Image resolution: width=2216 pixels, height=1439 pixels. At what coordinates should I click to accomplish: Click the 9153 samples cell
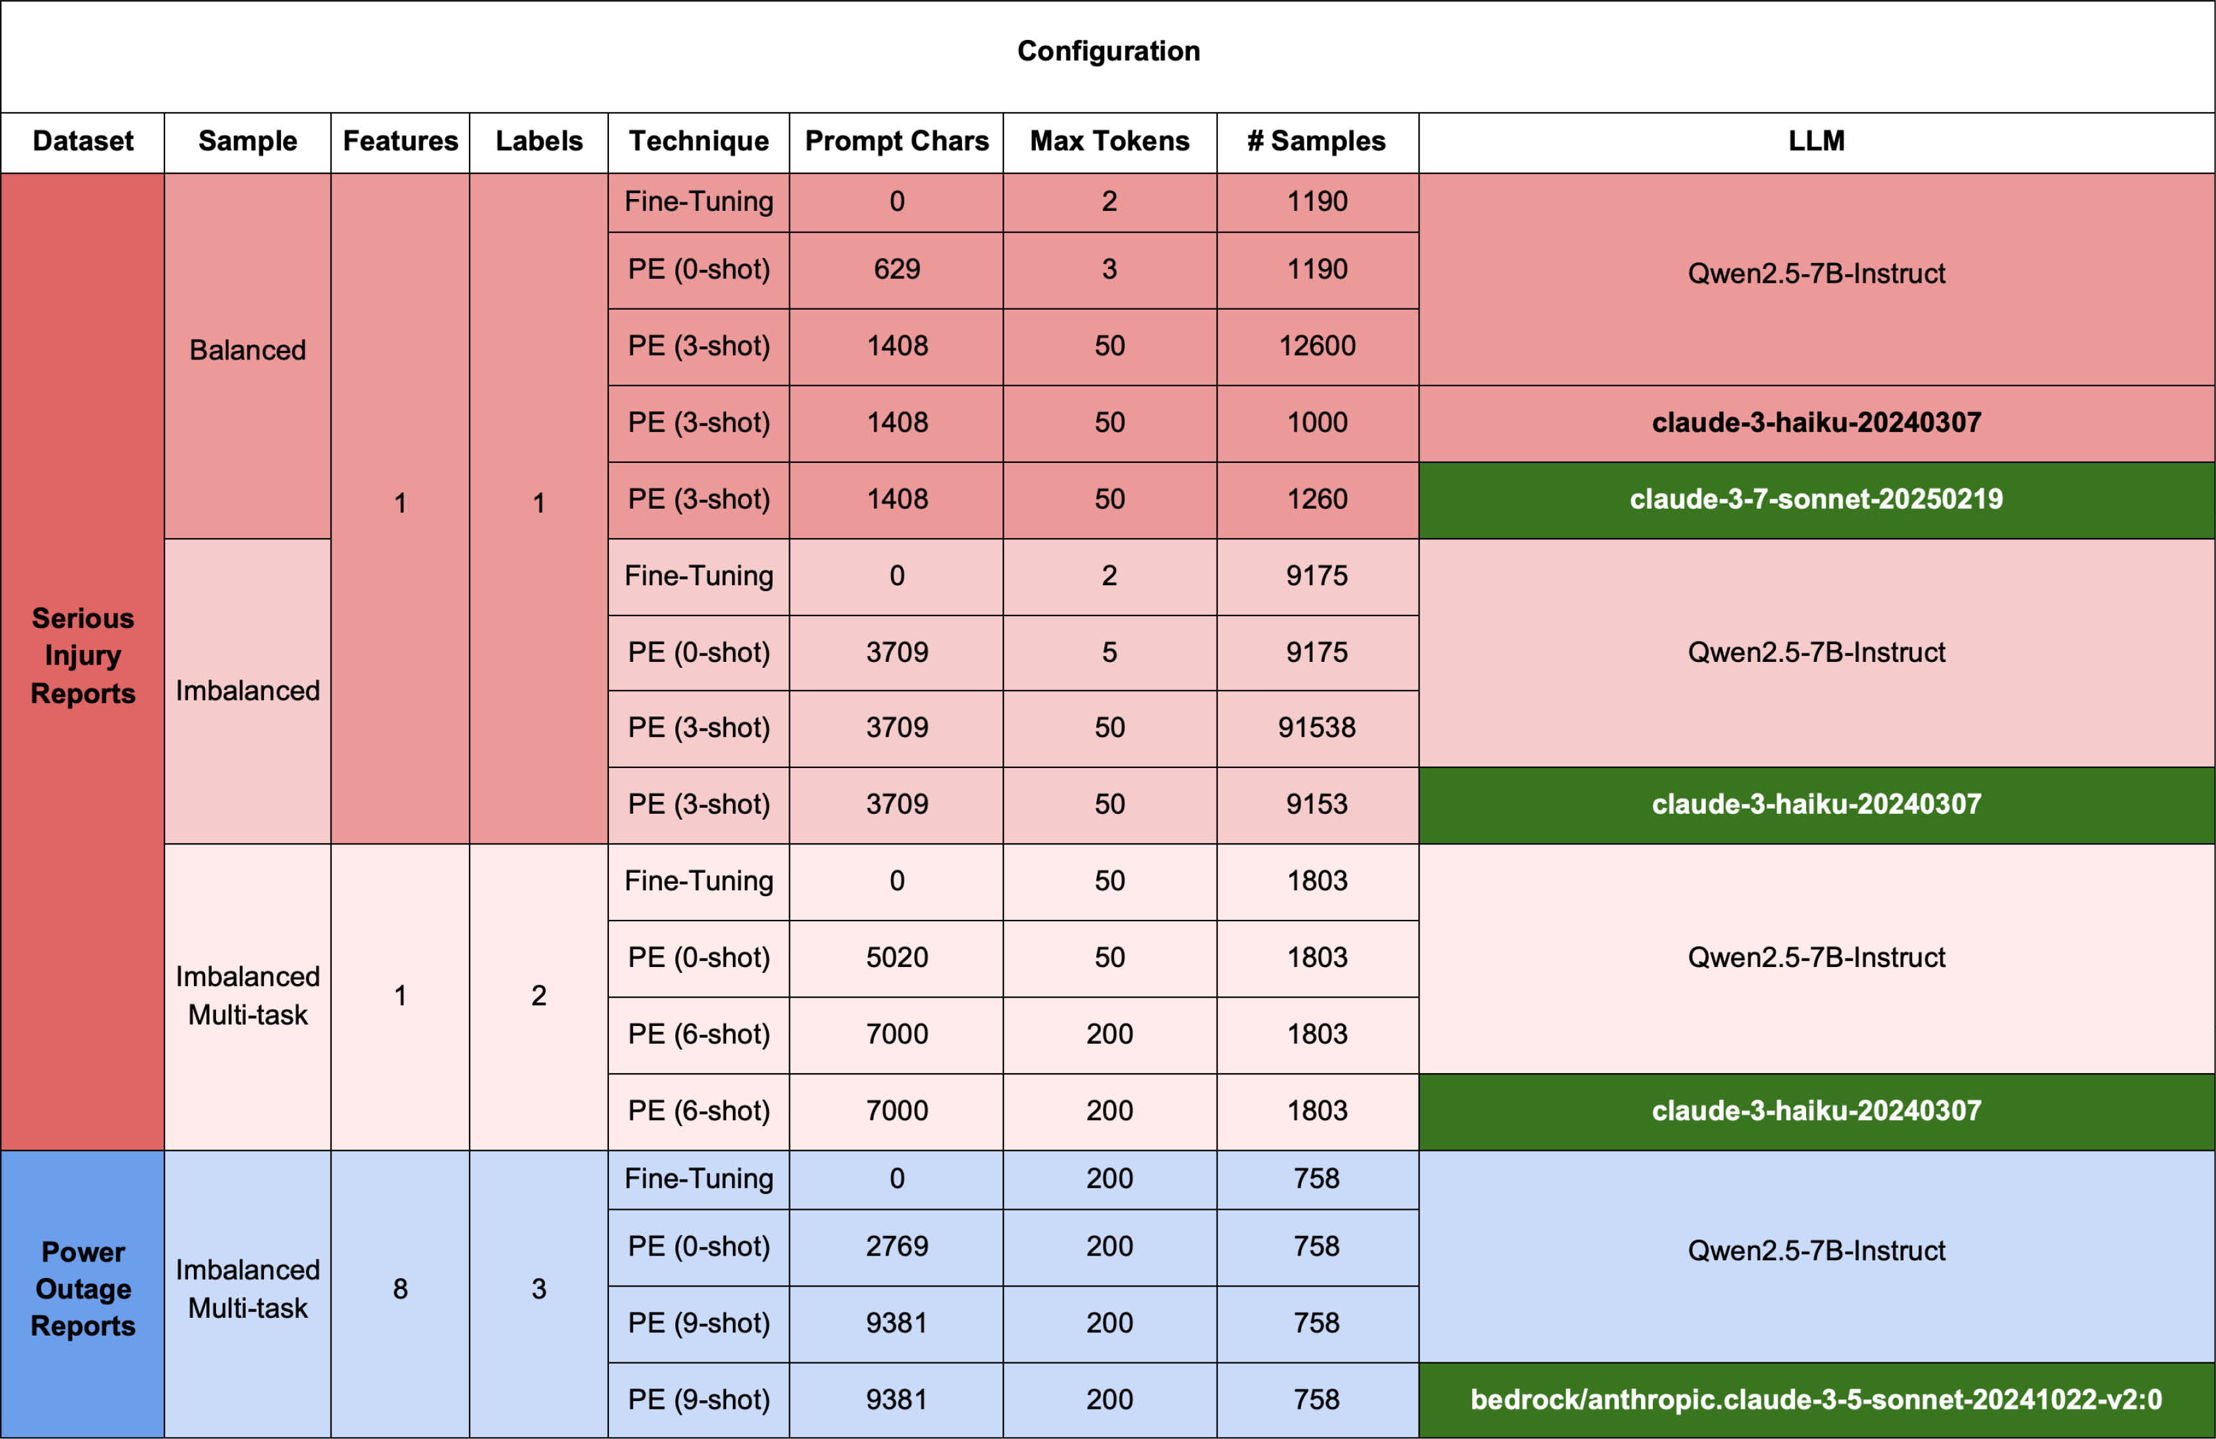point(1316,804)
